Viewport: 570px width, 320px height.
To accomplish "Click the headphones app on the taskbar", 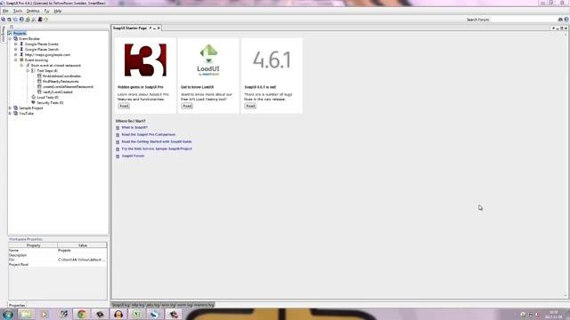I will point(118,314).
